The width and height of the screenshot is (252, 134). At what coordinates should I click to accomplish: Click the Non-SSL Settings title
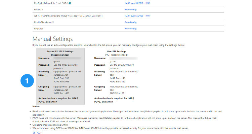coord(116,52)
